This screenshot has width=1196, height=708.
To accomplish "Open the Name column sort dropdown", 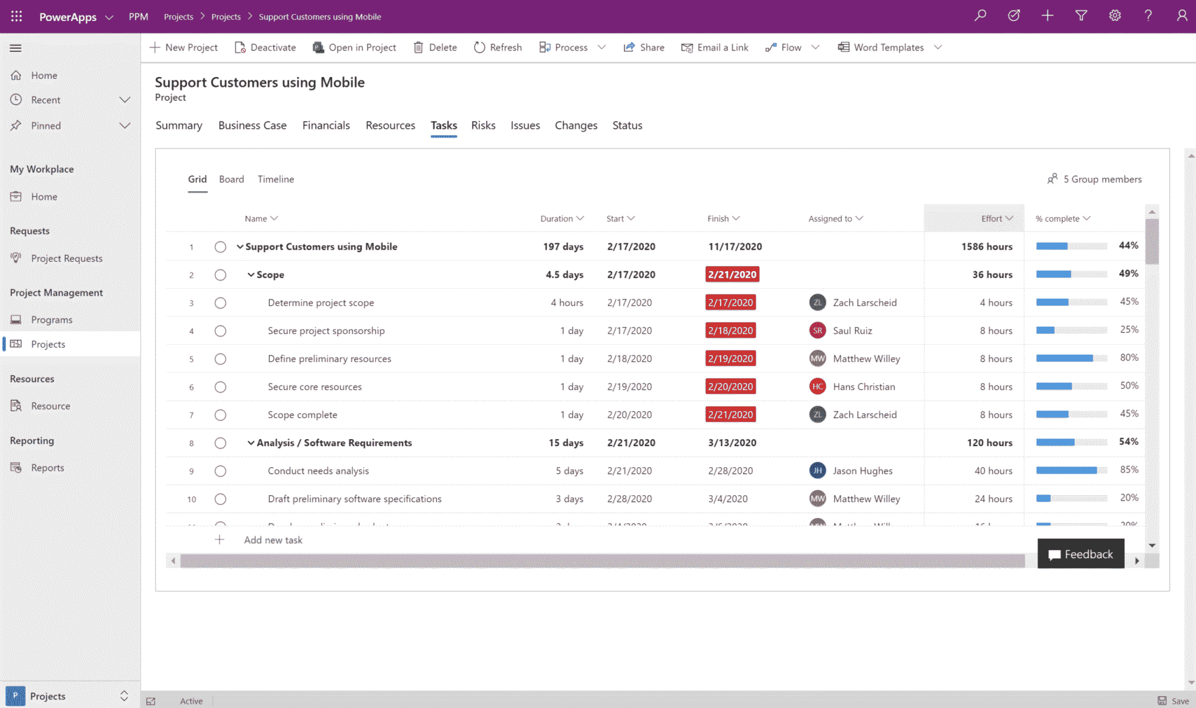I will pos(274,218).
